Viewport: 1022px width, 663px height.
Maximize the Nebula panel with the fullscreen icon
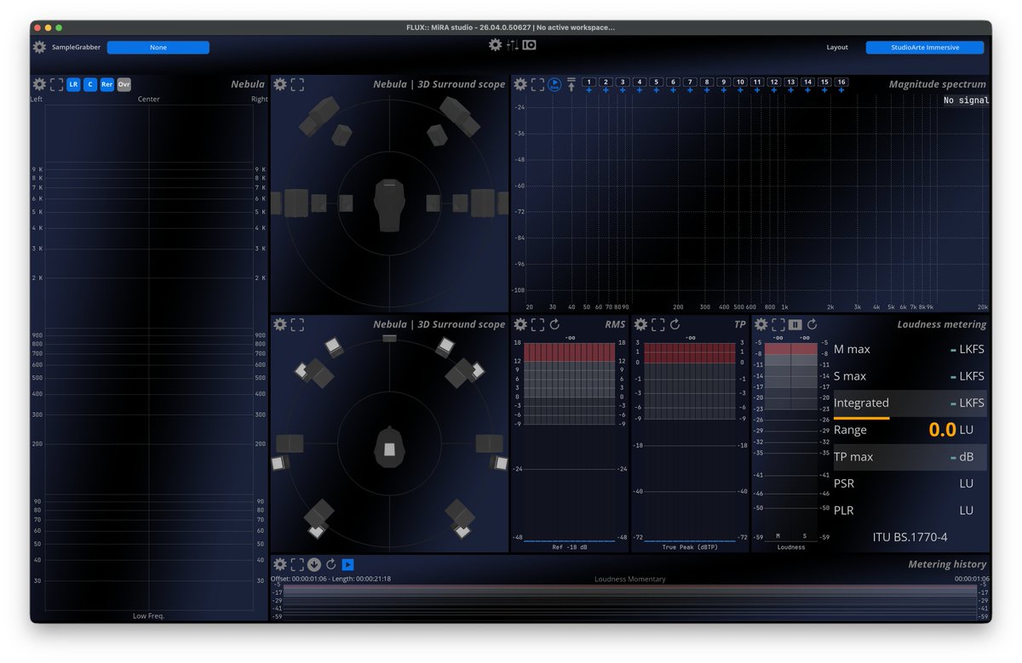point(56,84)
